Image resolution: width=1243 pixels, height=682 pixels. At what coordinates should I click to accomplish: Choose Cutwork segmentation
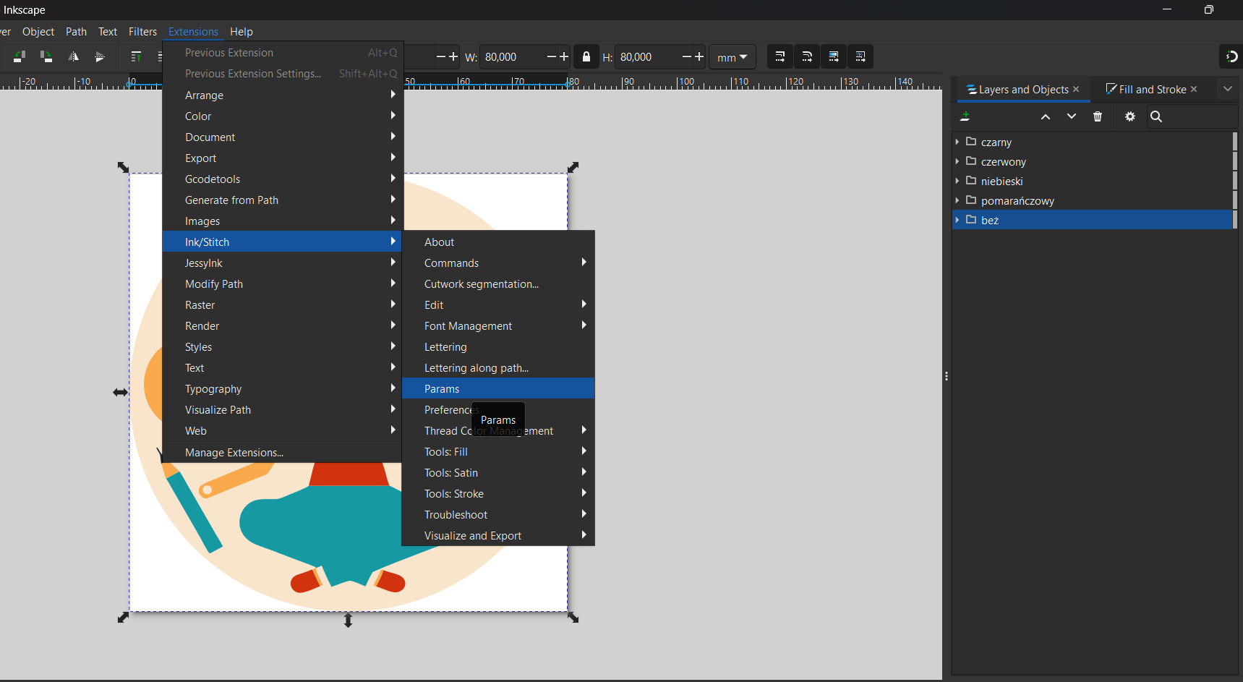click(498, 284)
